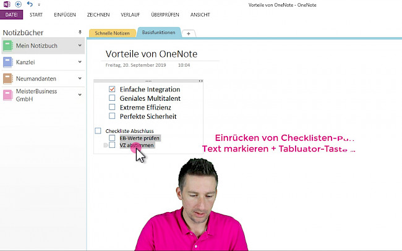The width and height of the screenshot is (402, 251).
Task: Open the VERLAUF ribbon tab
Action: point(130,15)
